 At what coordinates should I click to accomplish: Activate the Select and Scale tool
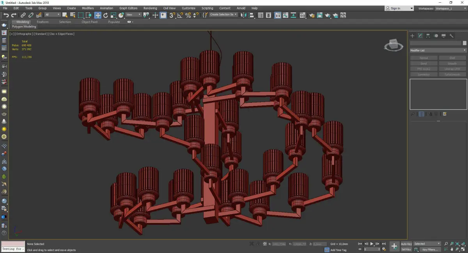[x=113, y=15]
